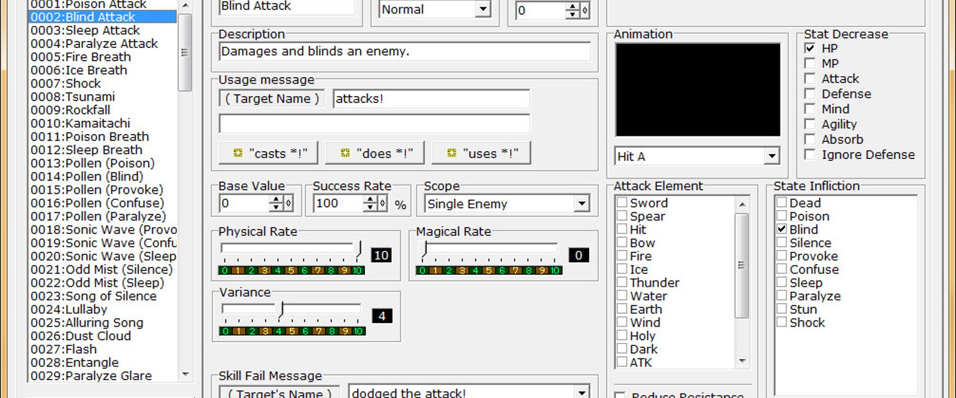Image resolution: width=956 pixels, height=398 pixels.
Task: Click the Success Rate spinner arrows
Action: 370,203
